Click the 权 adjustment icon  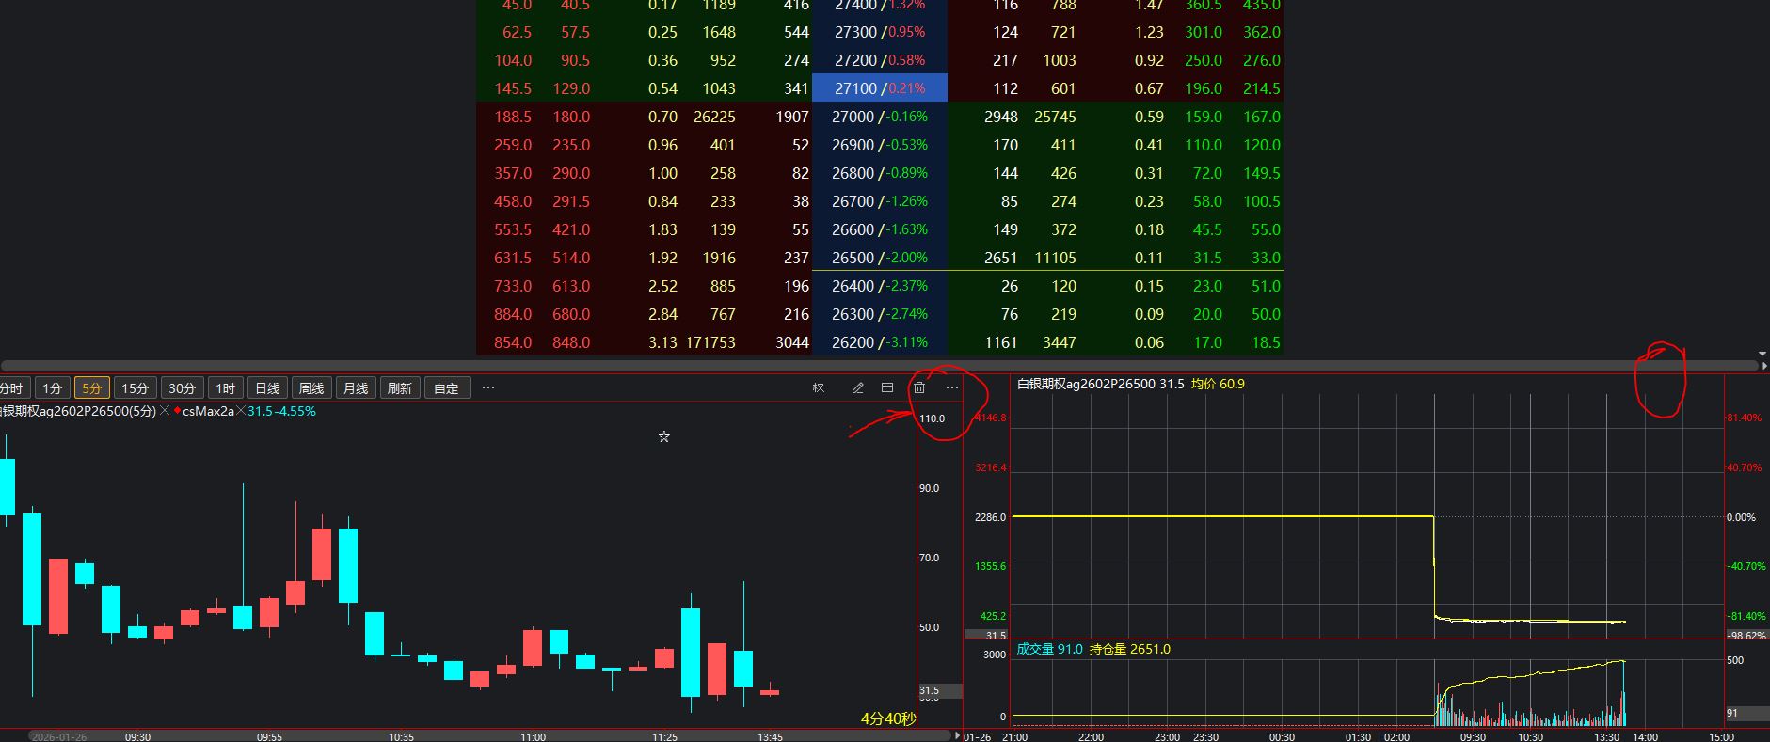pos(819,387)
